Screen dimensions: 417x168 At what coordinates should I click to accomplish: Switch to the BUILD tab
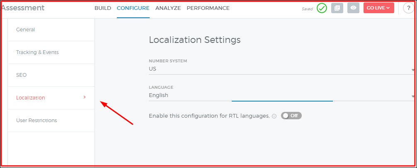click(103, 8)
